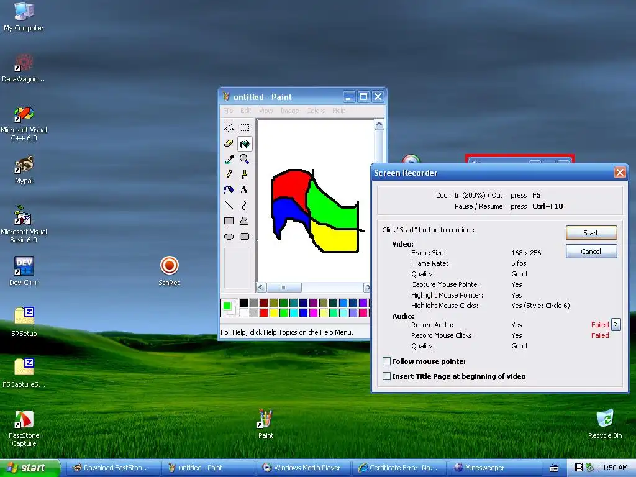Open the Paint shortcut on the desktop
The image size is (636, 477).
coord(266,424)
